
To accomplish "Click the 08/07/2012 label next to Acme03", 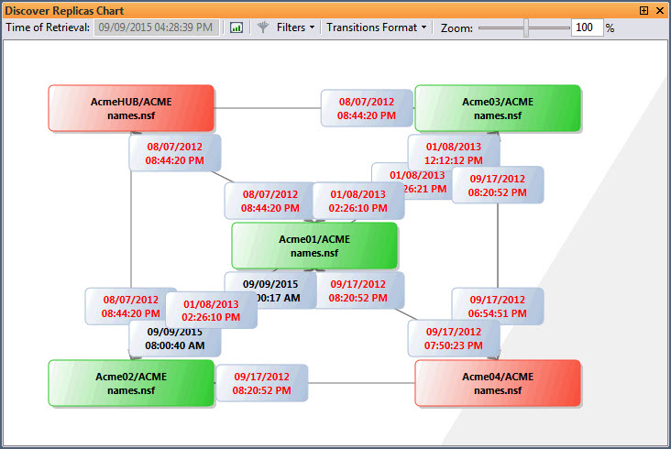I will coord(366,108).
